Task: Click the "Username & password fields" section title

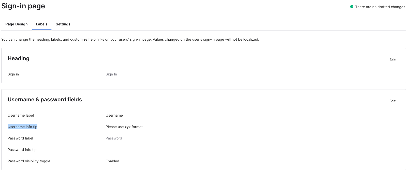Action: [45, 100]
